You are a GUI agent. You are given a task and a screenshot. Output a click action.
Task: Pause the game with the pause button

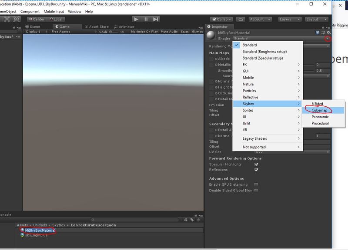pos(146,19)
